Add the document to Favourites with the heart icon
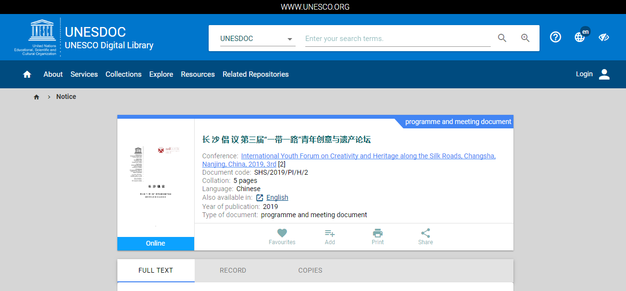 [282, 233]
